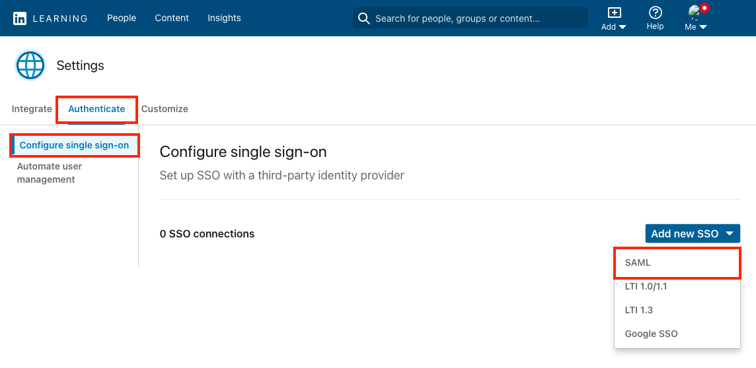Choose LTI 1.3 option
This screenshot has height=368, width=756.
pos(639,310)
